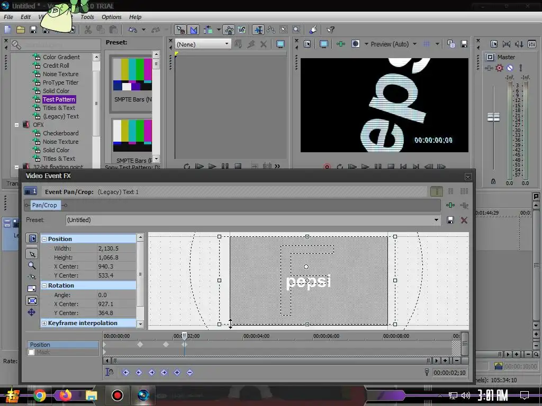
Task: Open the Edit menu
Action: pyautogui.click(x=25, y=17)
